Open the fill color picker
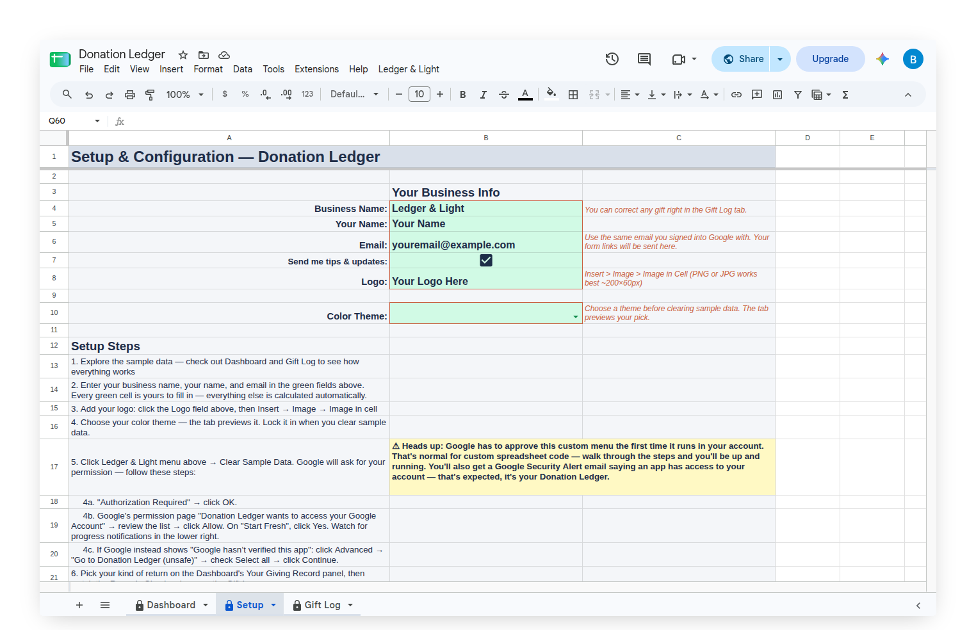Screen dimensions: 976x630 pos(551,95)
